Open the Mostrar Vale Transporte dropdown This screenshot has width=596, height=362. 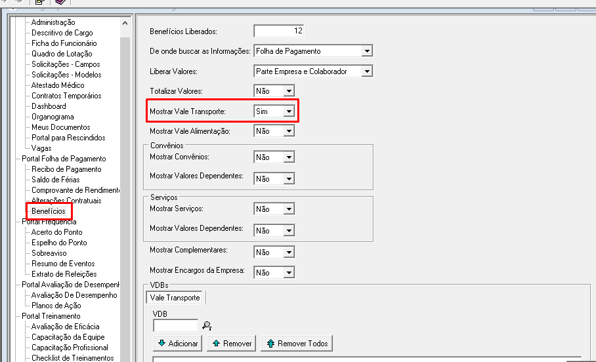pos(288,112)
